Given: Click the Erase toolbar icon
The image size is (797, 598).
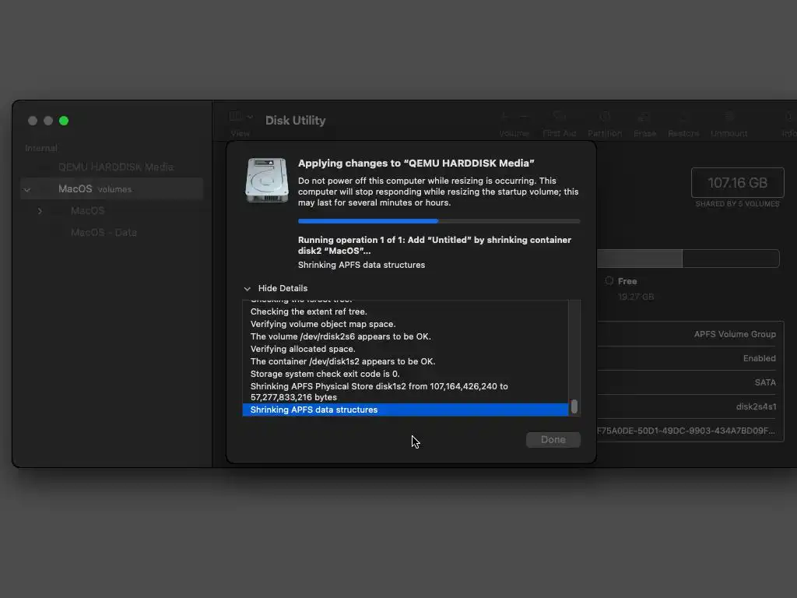Looking at the screenshot, I should 644,117.
